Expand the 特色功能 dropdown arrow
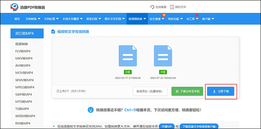261x129 pixels. click(181, 19)
